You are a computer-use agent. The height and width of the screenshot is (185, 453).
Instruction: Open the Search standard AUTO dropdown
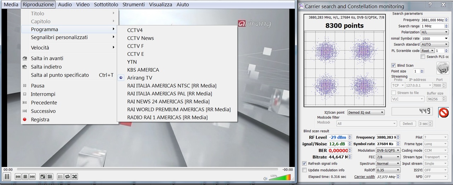[x=435, y=44]
